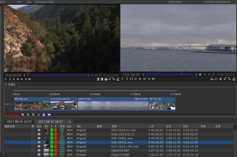Screen dimensions: 237x157
Task: Select the MP114L.mov clip on the timeline
Action: click(x=162, y=104)
